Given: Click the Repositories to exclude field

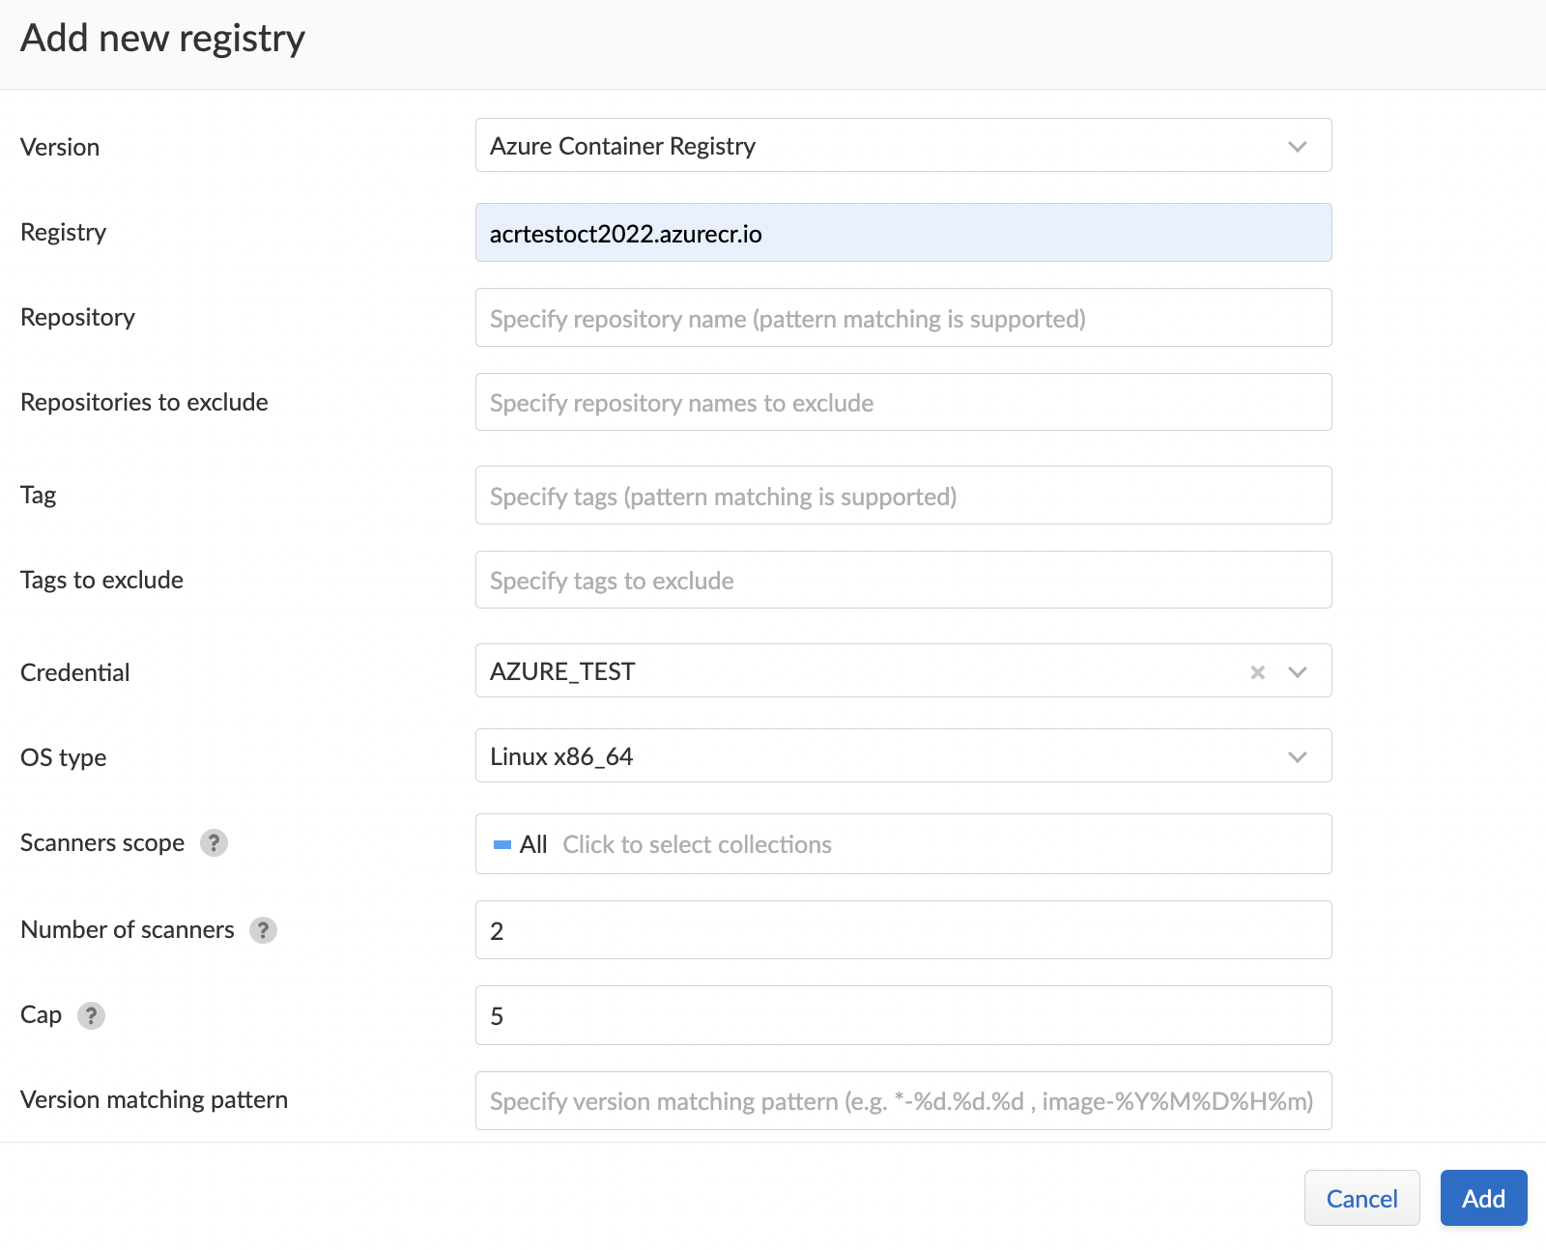Looking at the screenshot, I should 902,403.
